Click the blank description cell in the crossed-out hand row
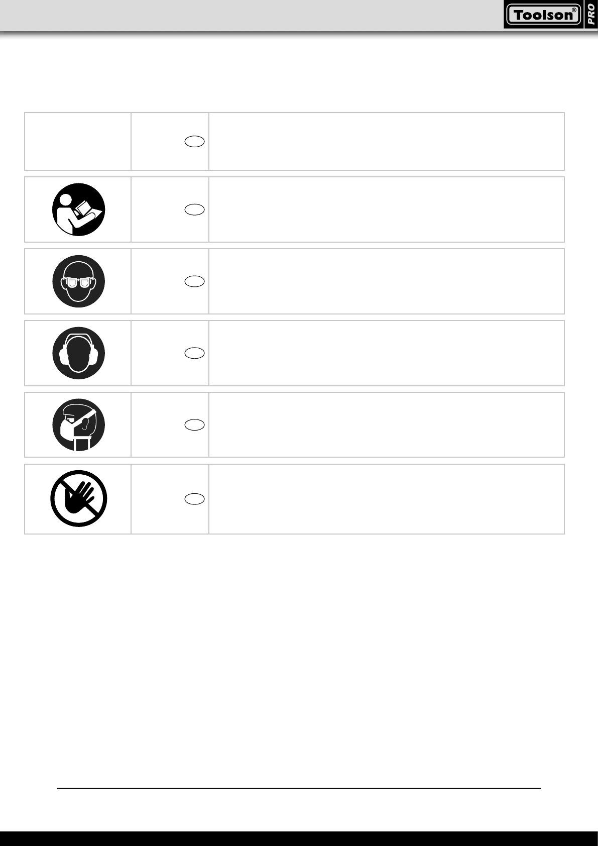This screenshot has width=598, height=846. pos(386,499)
